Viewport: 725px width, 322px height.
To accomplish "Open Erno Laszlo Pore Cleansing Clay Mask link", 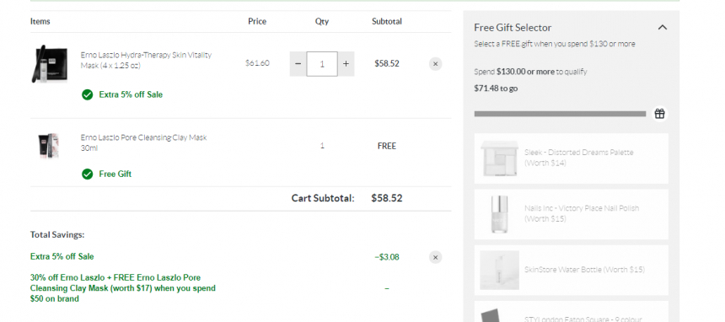I will point(143,142).
